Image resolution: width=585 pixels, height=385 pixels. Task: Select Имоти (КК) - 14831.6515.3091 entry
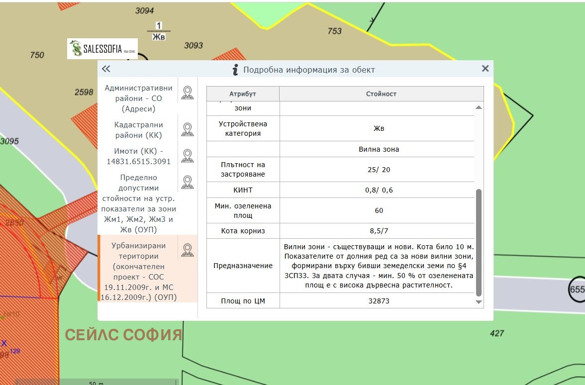(138, 156)
